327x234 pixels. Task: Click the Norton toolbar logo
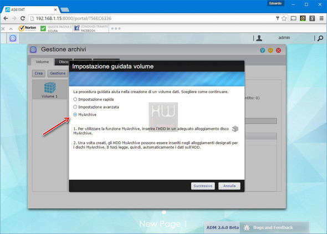(27, 28)
